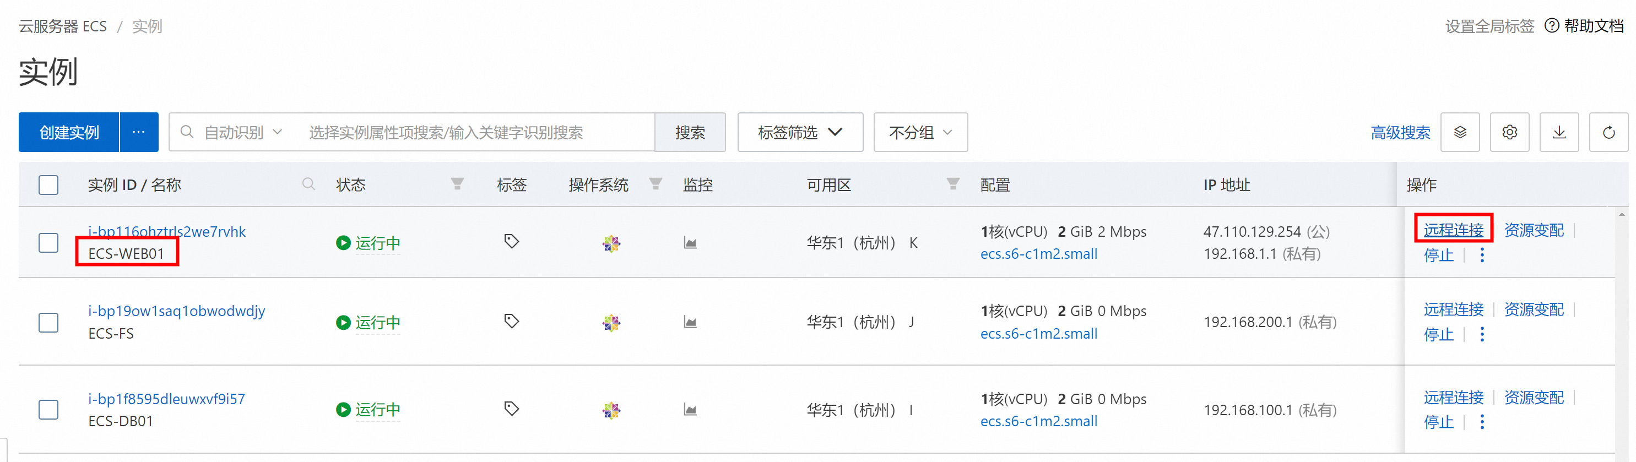Viewport: 1636px width, 462px height.
Task: Click the search icon in 实例 ID column header
Action: point(308,184)
